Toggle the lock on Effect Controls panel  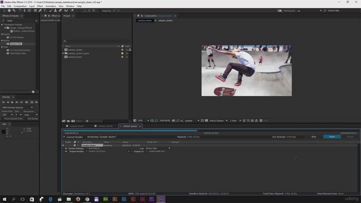pyautogui.click(x=49, y=16)
